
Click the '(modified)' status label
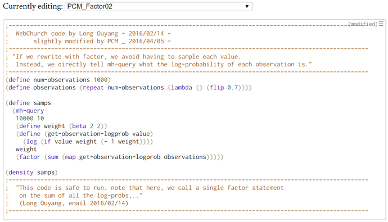click(363, 24)
